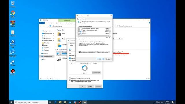Open the Recycle Bin desktop icon

click(13, 4)
